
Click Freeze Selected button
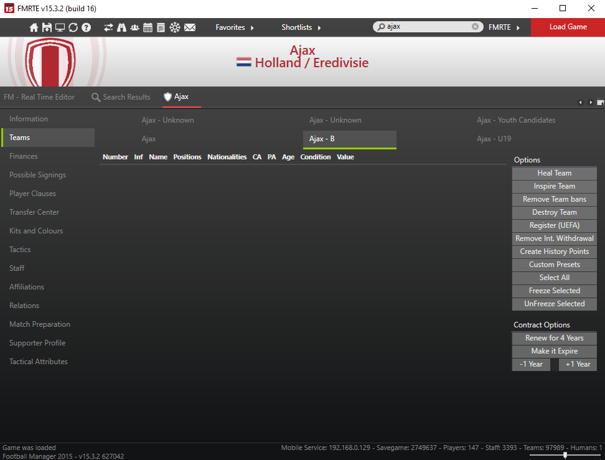point(554,291)
